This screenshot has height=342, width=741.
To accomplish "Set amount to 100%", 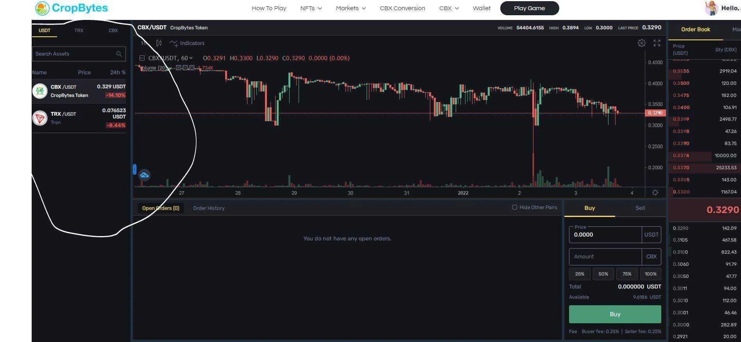I will 651,274.
